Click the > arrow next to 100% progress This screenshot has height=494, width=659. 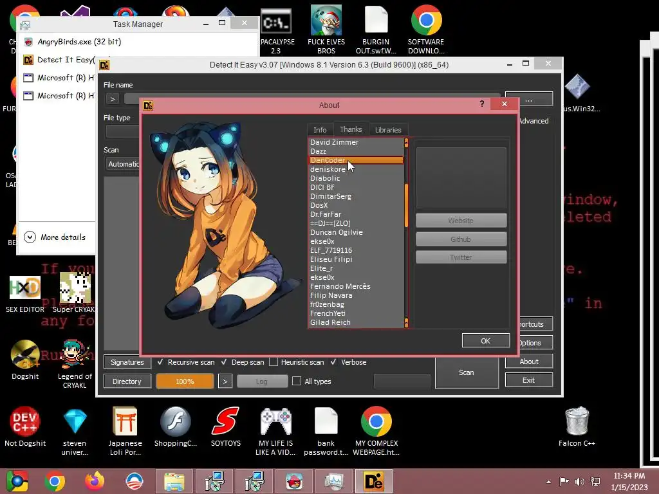(x=225, y=381)
